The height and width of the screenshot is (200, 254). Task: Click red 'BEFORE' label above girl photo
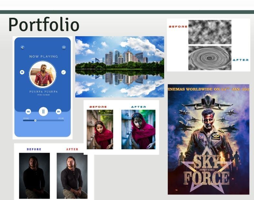[x=98, y=107]
